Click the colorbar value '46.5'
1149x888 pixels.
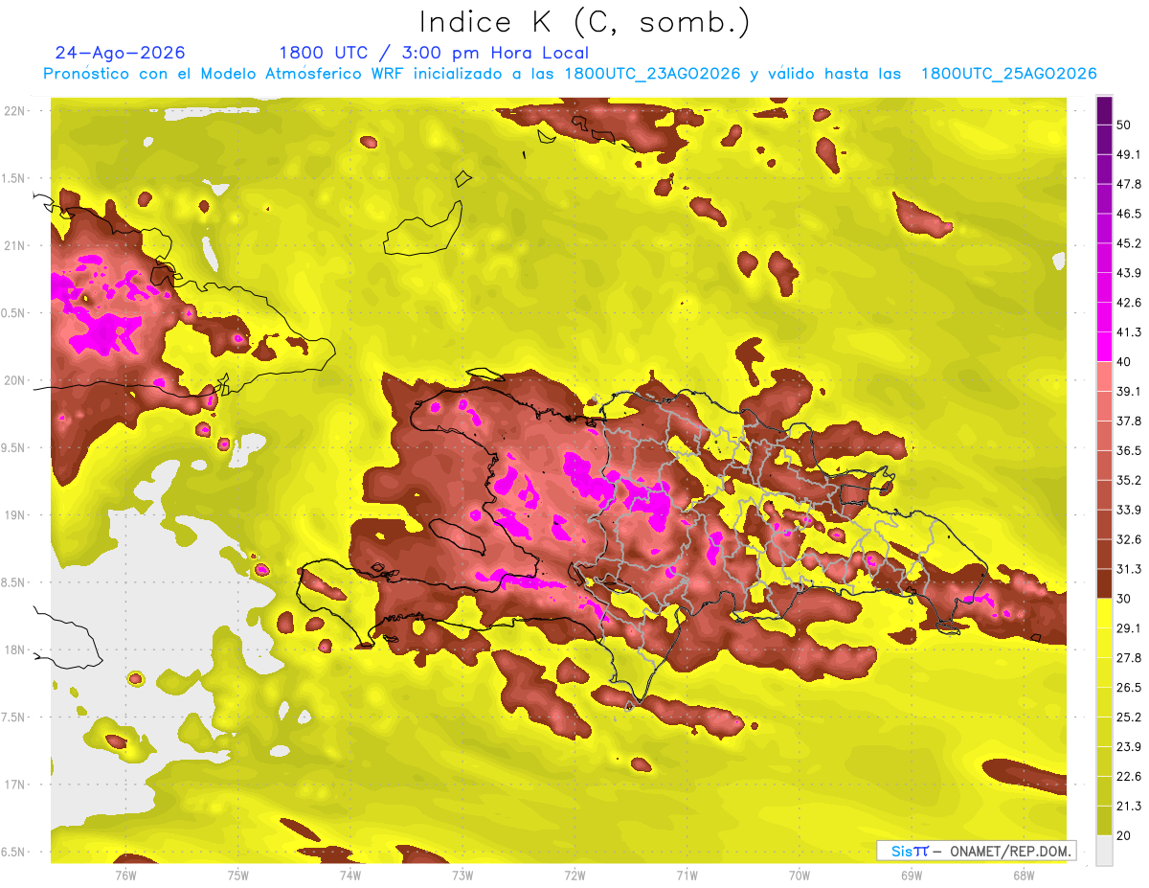point(1128,214)
